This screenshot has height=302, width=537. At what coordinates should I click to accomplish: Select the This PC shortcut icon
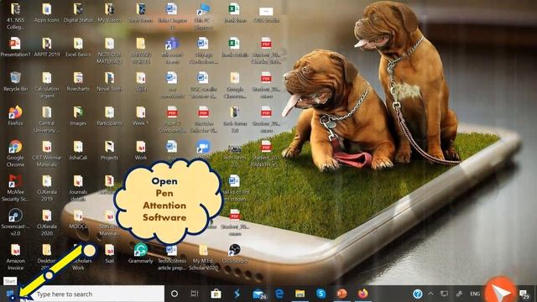[x=203, y=16]
